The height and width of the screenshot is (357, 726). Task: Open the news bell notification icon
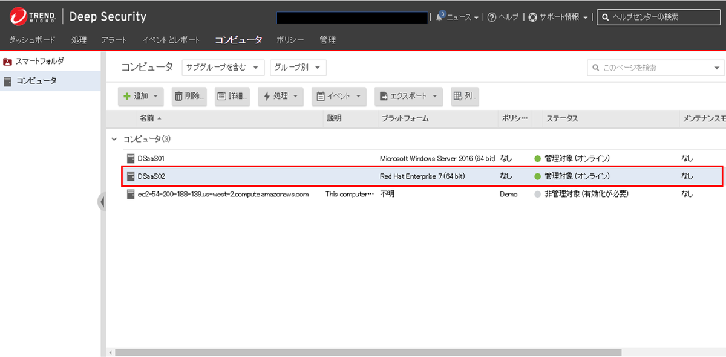click(x=440, y=16)
